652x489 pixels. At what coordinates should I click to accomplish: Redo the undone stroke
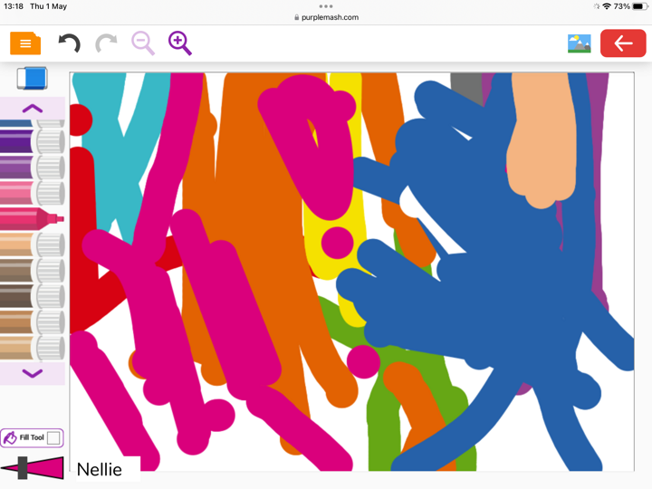pyautogui.click(x=106, y=43)
